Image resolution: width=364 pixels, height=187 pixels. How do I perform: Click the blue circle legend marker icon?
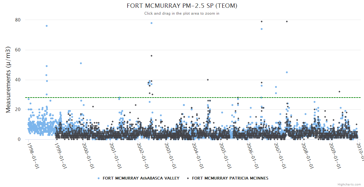coord(99,178)
